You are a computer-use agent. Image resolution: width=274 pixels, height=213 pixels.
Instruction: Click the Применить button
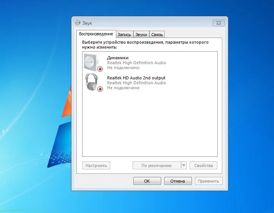pyautogui.click(x=209, y=181)
